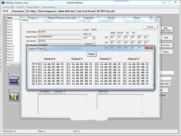Expand the combo box on the right panel
Image resolution: width=181 pixels, height=136 pixels.
coord(172,78)
